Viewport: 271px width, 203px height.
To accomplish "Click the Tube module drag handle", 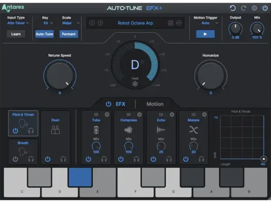I will (x=96, y=115).
